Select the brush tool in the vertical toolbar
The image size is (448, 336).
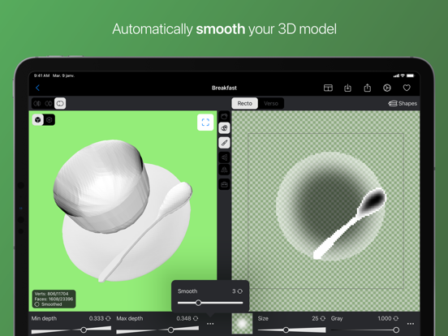click(x=224, y=143)
